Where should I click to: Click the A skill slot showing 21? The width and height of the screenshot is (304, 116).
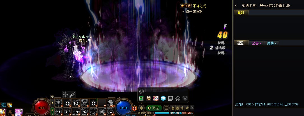coord(59,111)
